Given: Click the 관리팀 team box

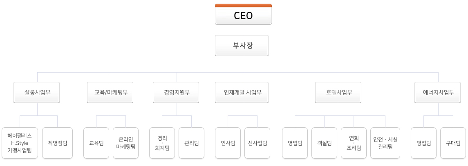Looking at the screenshot, I should click(x=192, y=143).
